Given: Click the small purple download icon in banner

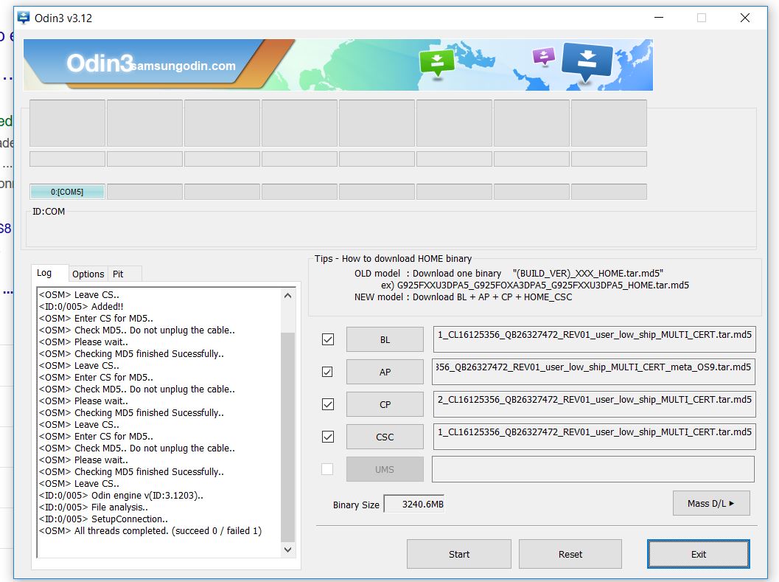Looking at the screenshot, I should 543,56.
